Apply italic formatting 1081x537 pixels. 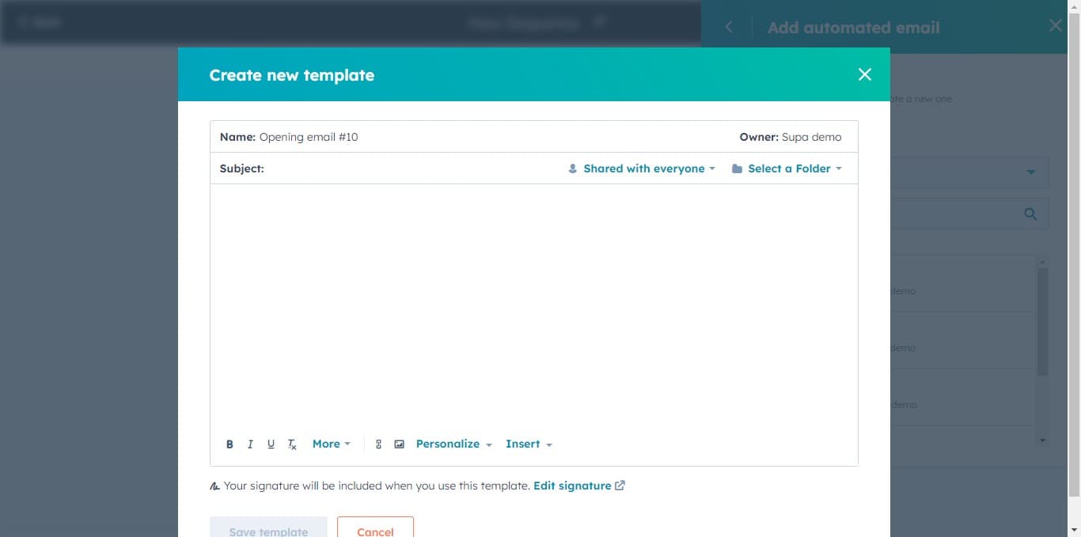(x=250, y=444)
